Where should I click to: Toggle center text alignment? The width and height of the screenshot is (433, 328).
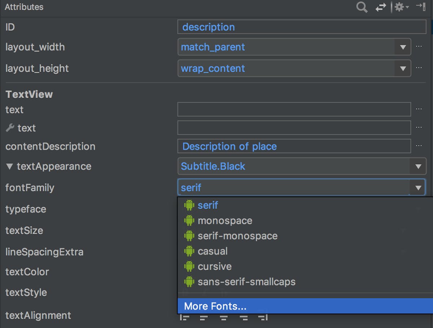point(224,318)
